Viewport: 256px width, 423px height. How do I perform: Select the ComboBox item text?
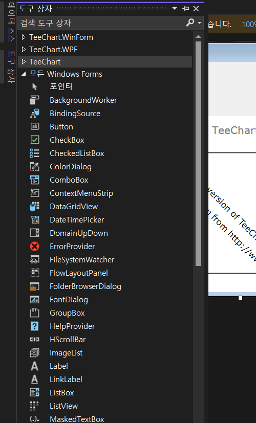pos(69,180)
